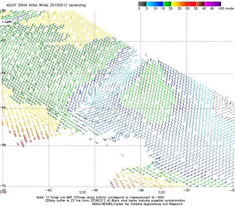Screen dimensions: 235x206
Task: Click the '-42' longitude axis label
Action: [49, 190]
